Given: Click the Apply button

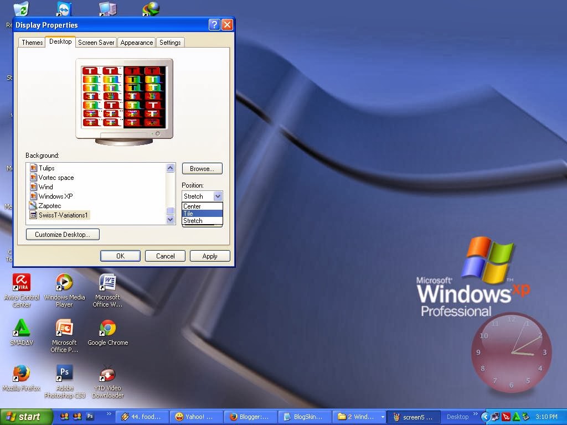Looking at the screenshot, I should click(210, 256).
